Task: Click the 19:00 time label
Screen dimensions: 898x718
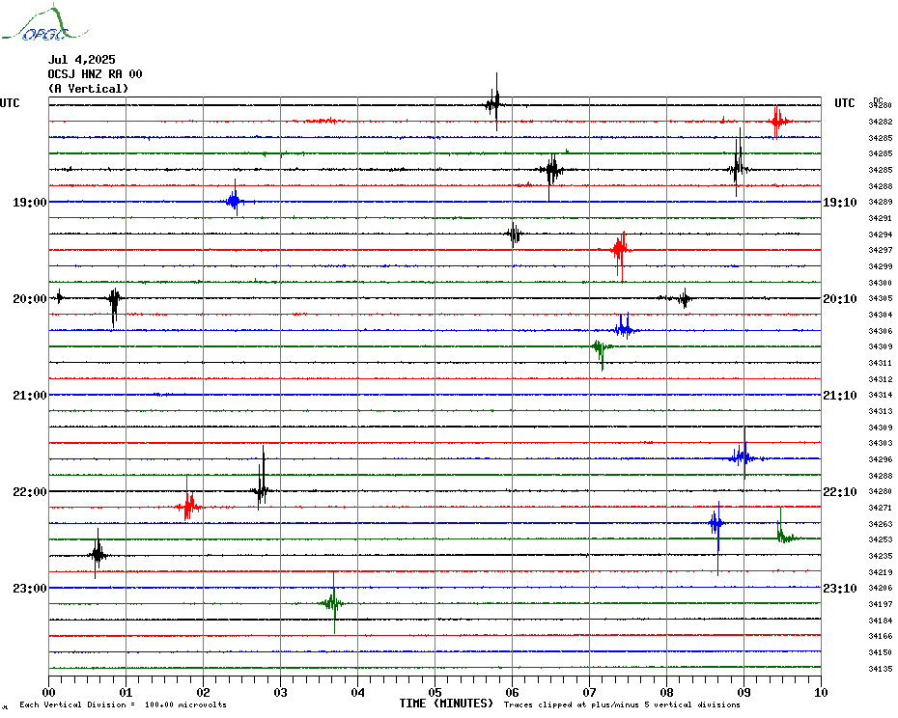Action: tap(30, 202)
